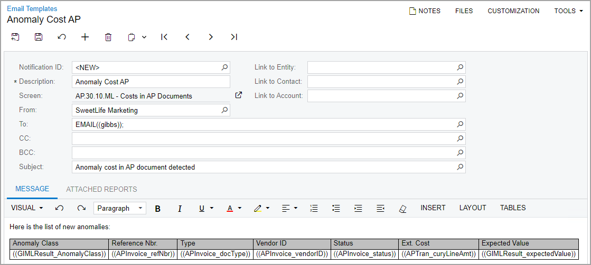Click the Add New Record plus icon
The width and height of the screenshot is (591, 265).
(85, 37)
